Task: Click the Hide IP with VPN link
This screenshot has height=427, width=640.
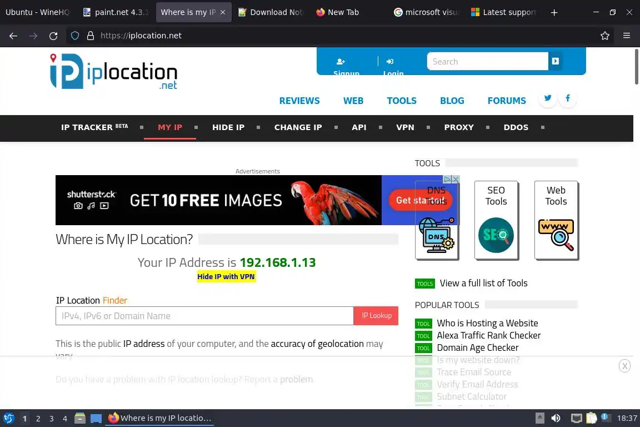Action: point(226,277)
